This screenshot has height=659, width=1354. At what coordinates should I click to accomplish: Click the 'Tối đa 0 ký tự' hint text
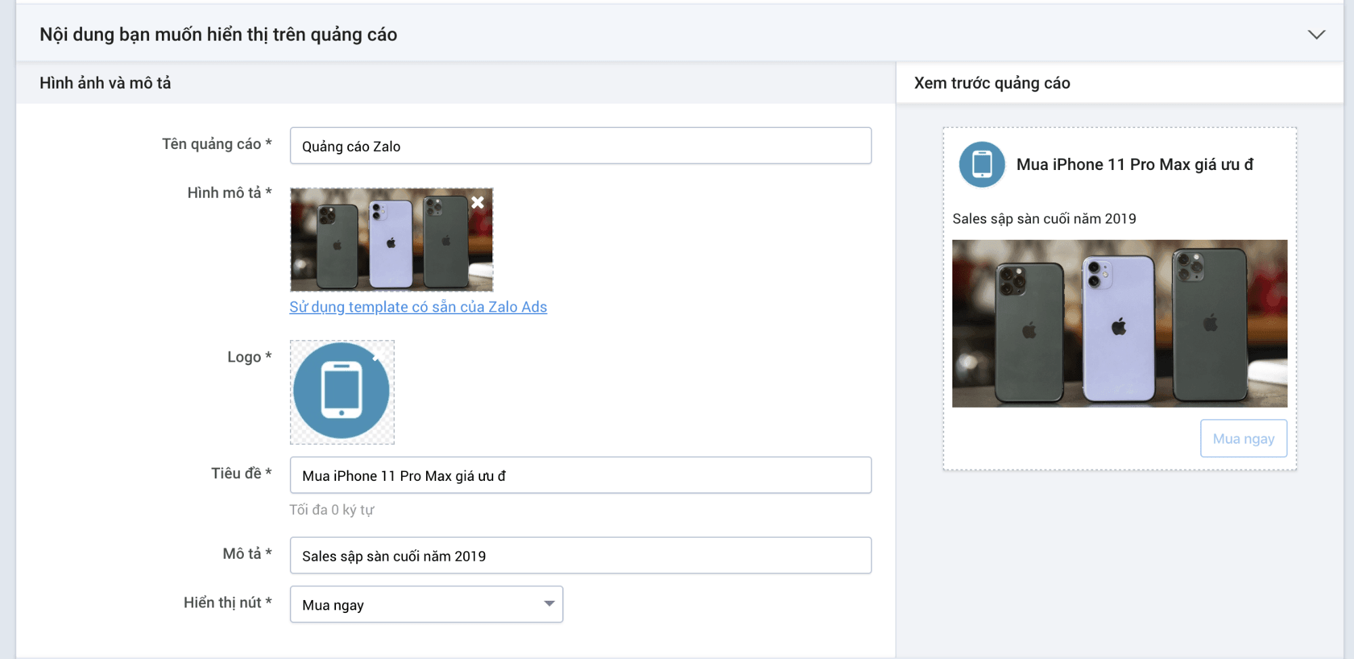coord(331,510)
